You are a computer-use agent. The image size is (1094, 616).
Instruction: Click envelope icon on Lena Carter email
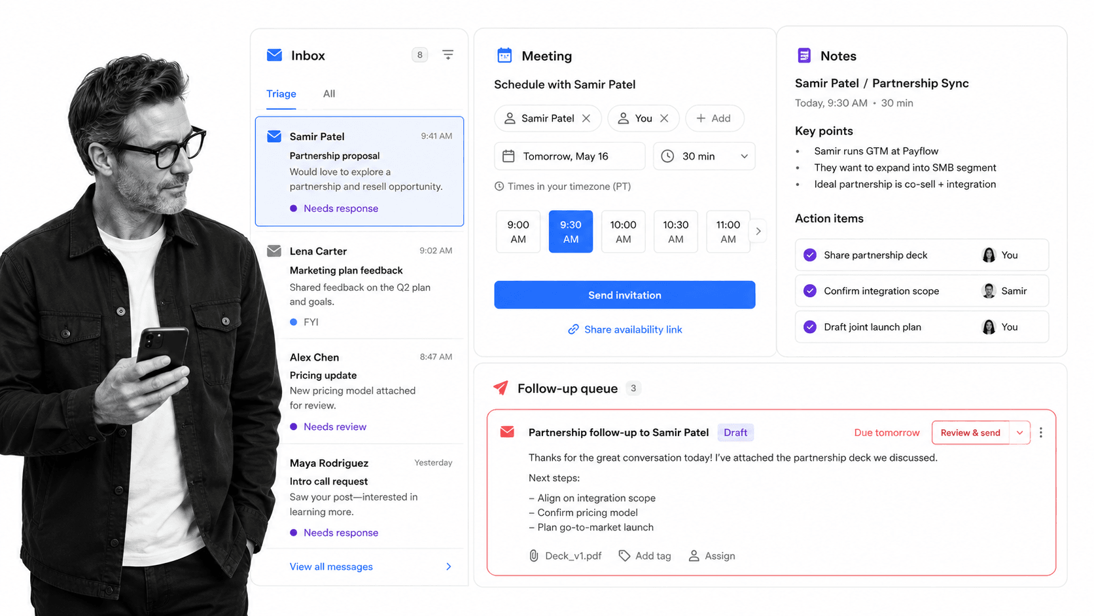[274, 251]
